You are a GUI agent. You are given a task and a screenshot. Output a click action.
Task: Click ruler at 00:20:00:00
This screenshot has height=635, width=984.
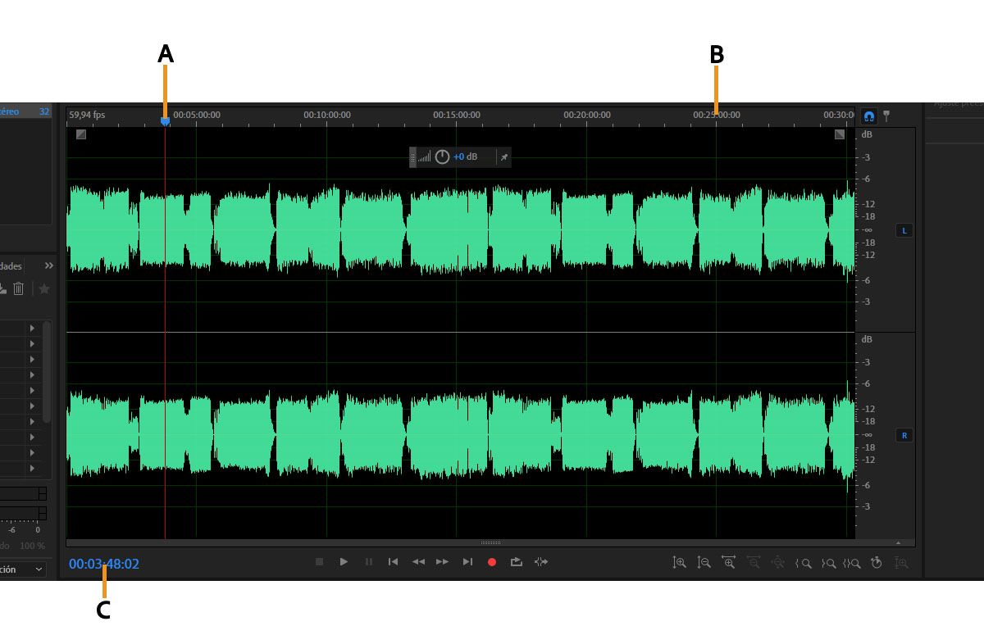[x=586, y=116]
